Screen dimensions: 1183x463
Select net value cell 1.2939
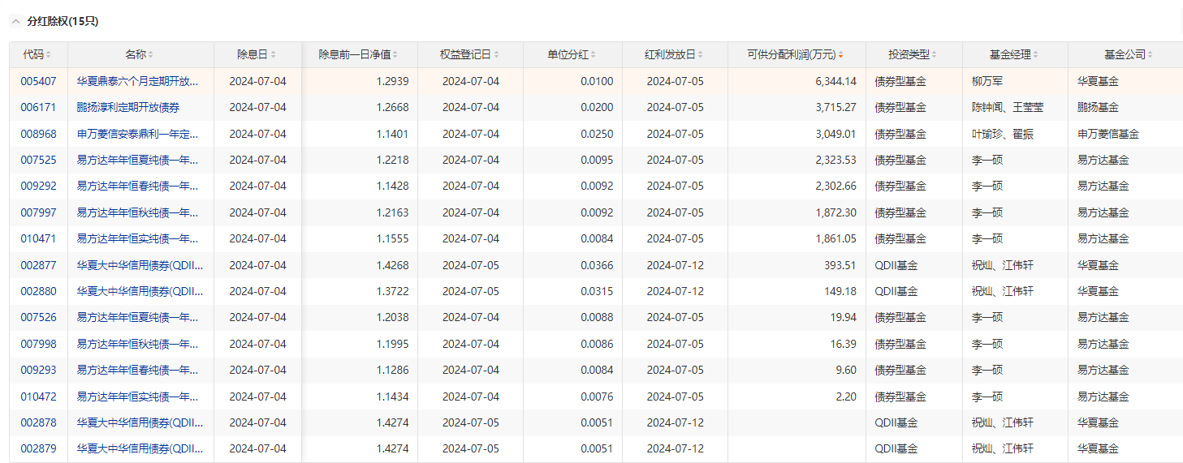click(x=392, y=81)
